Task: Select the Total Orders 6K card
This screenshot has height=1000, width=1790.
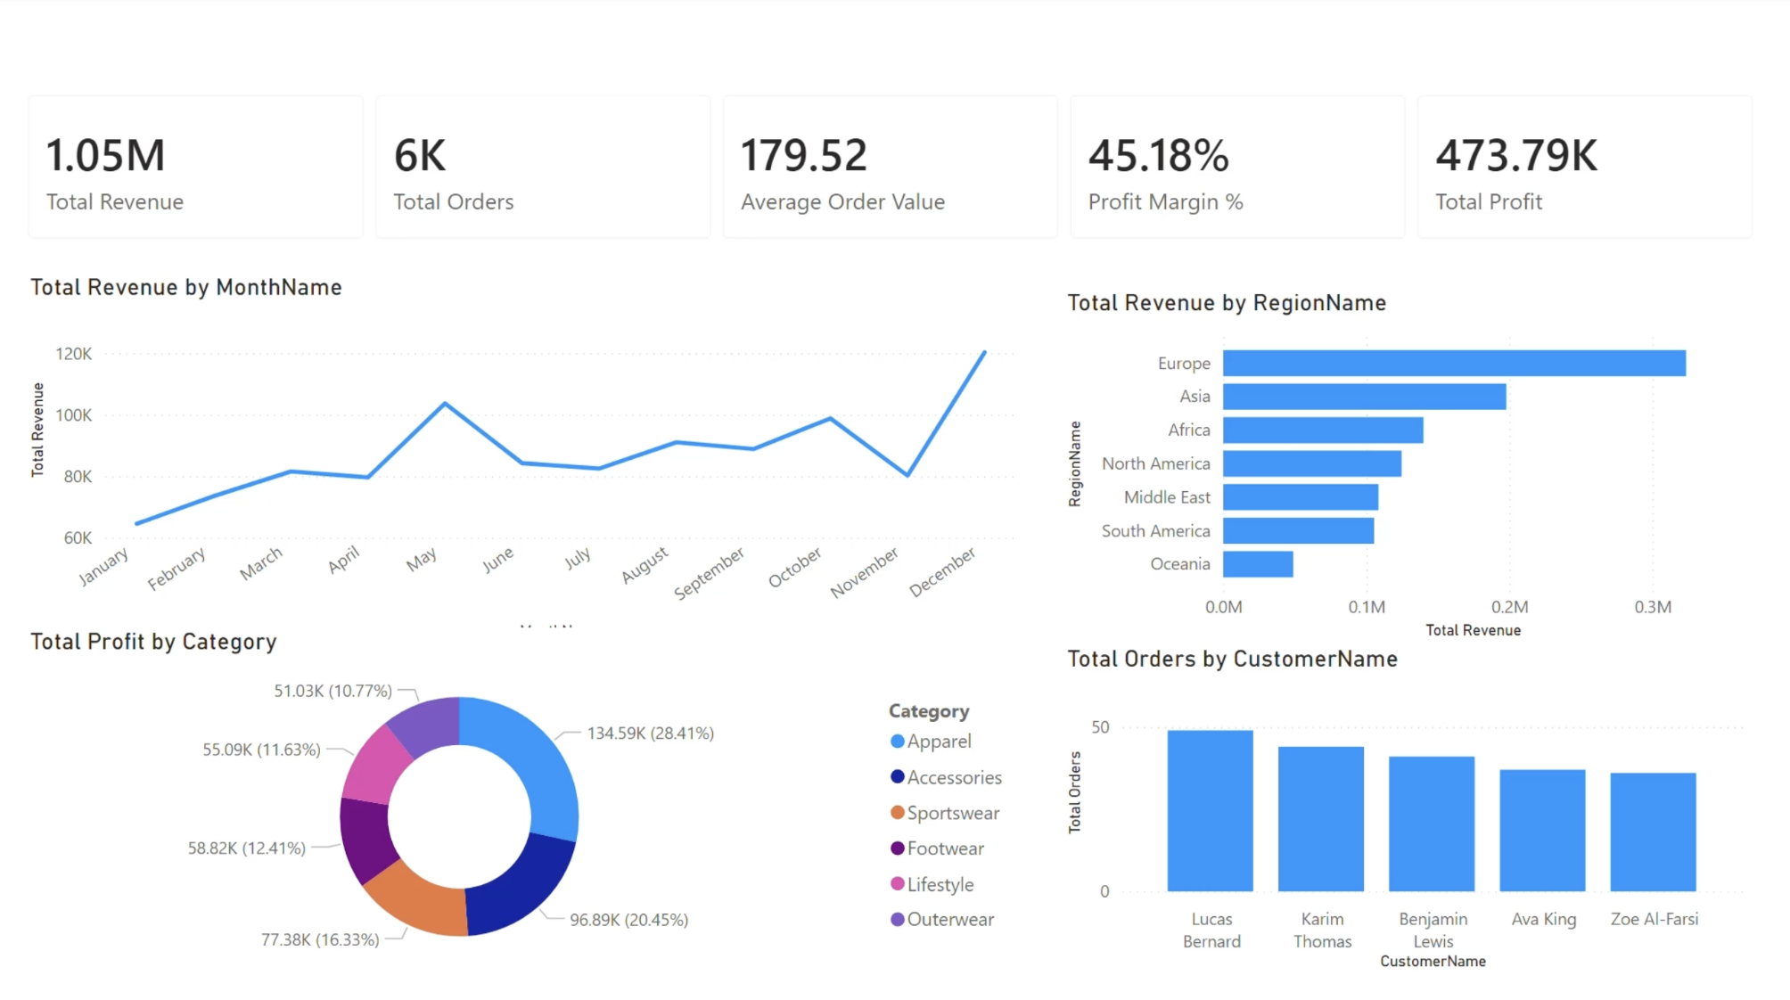Action: point(542,168)
